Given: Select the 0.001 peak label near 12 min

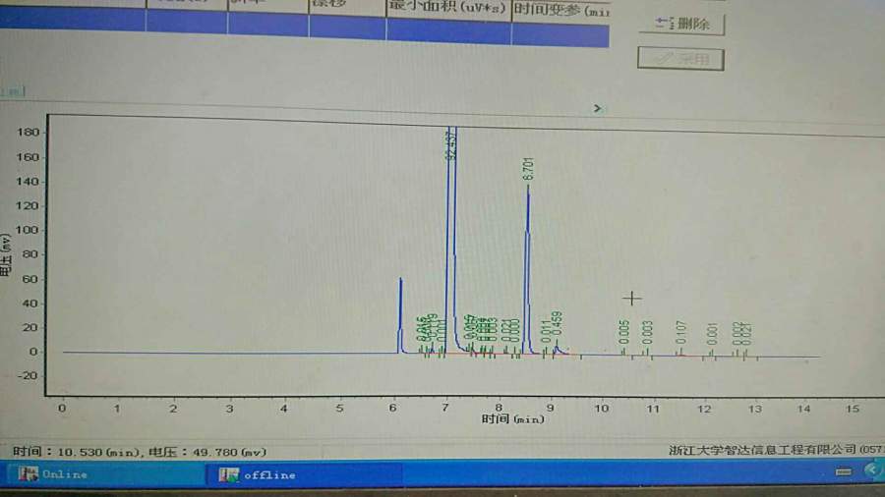Looking at the screenshot, I should pos(712,334).
